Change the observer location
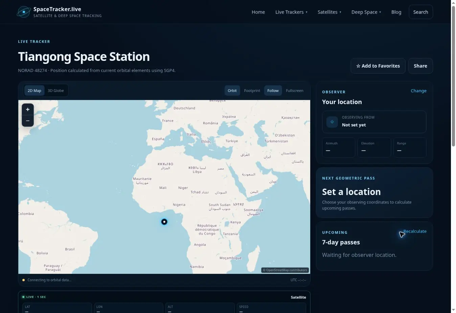Screen dimensions: 456x313 tap(418, 91)
